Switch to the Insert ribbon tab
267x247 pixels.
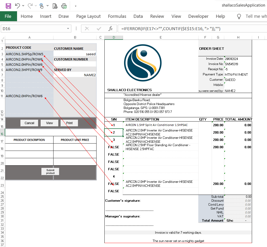point(46,16)
